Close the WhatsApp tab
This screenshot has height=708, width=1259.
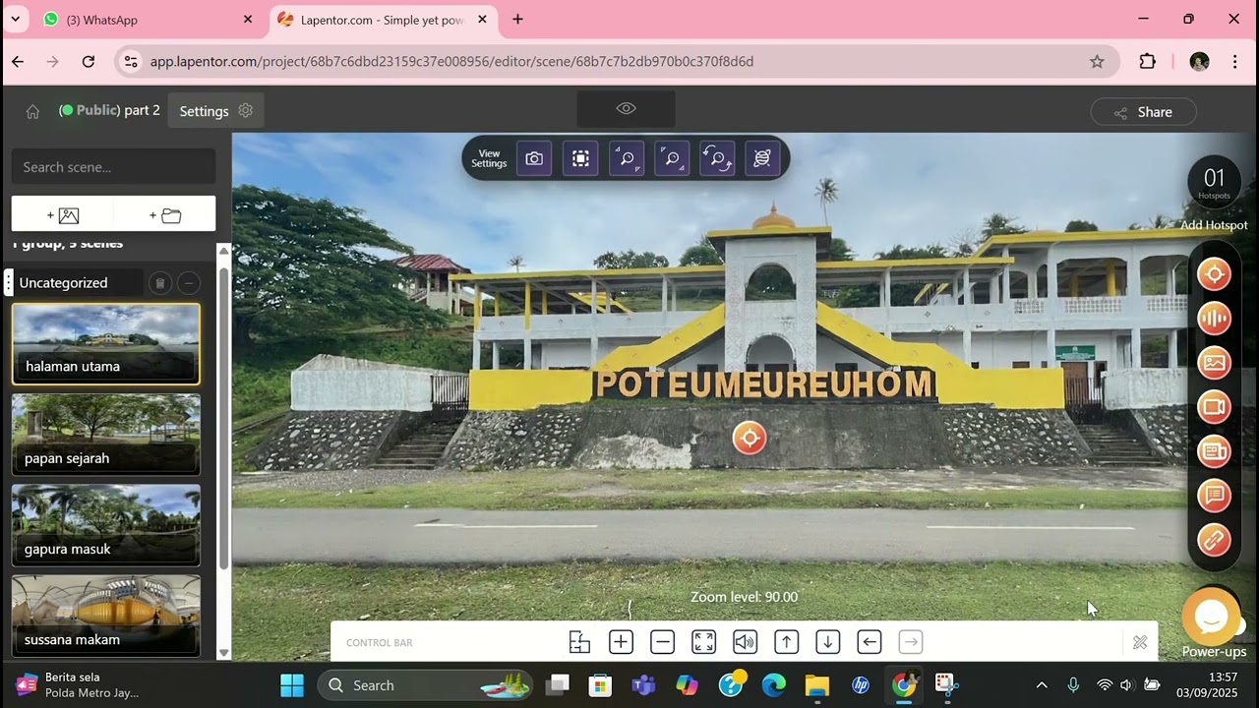pos(248,20)
